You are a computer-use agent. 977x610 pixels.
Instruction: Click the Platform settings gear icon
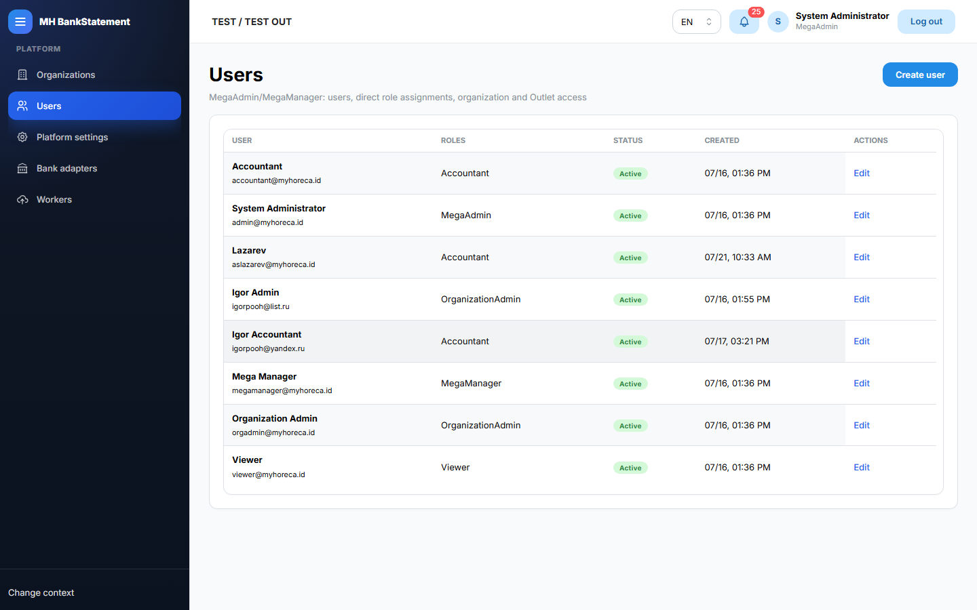(x=22, y=137)
